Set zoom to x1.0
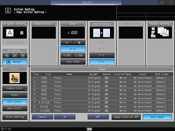Image resolution: width=175 pixels, height=131 pixels. [73, 49]
